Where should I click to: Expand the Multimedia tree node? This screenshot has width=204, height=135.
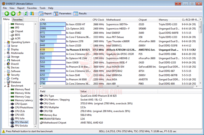[x=5, y=53]
